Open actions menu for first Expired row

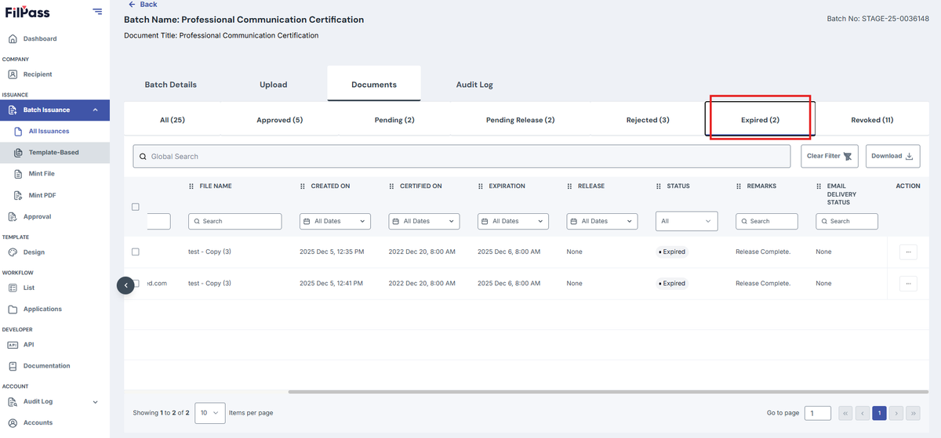[908, 252]
